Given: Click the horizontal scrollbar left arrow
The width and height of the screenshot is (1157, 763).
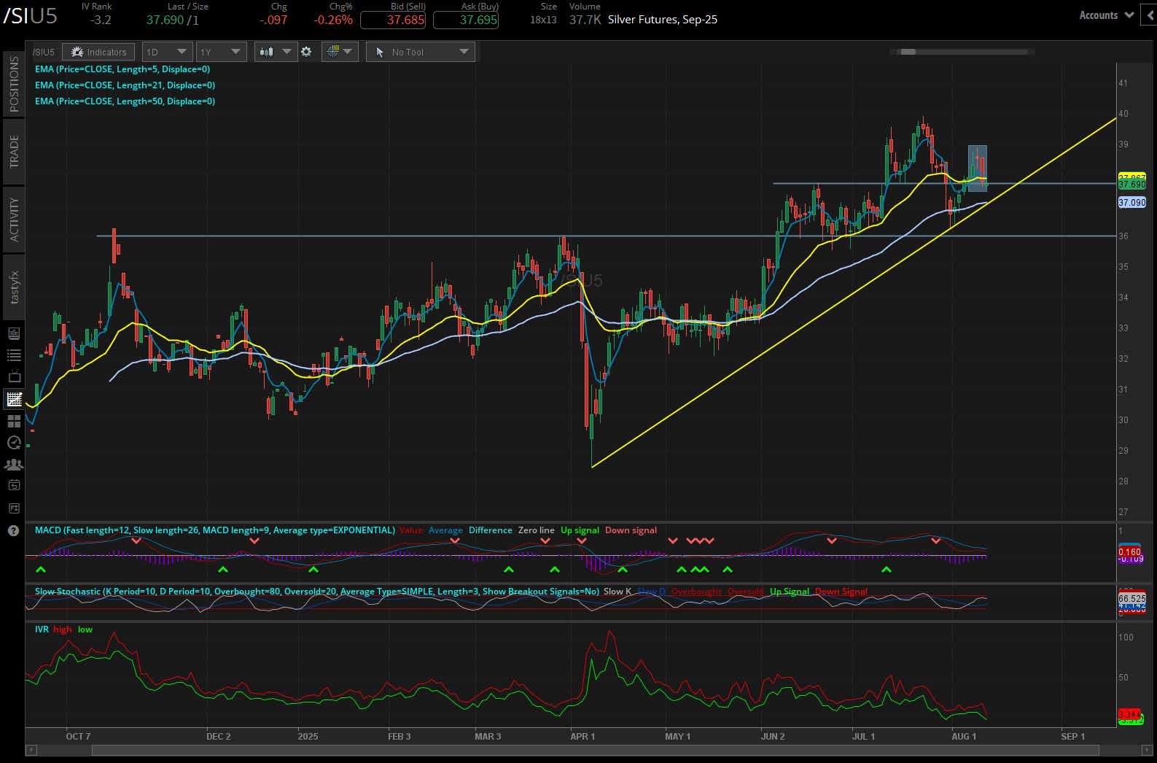Looking at the screenshot, I should [31, 750].
